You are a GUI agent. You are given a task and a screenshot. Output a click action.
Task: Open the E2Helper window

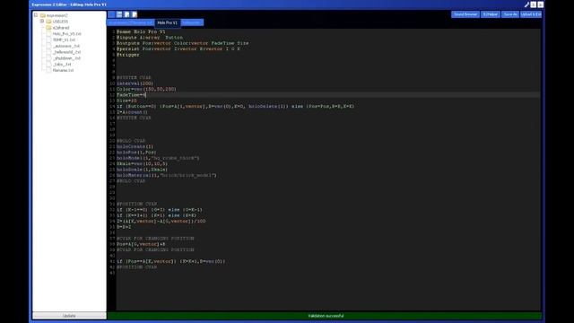[491, 14]
